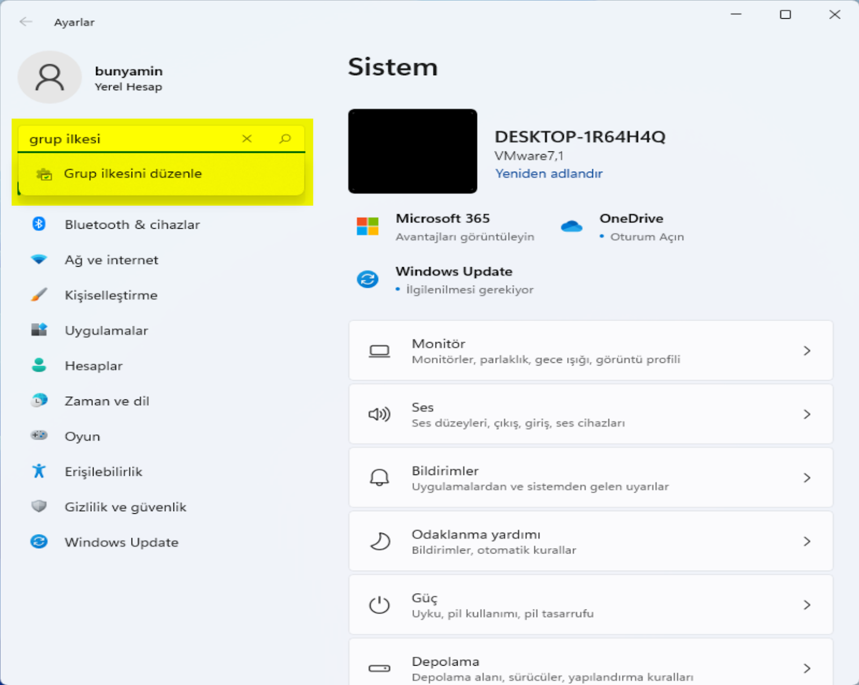The width and height of the screenshot is (859, 685).
Task: Click the Sistem page heading
Action: tap(392, 67)
